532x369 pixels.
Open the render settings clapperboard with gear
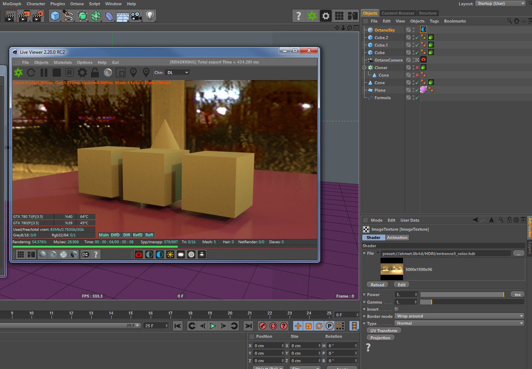(38, 16)
